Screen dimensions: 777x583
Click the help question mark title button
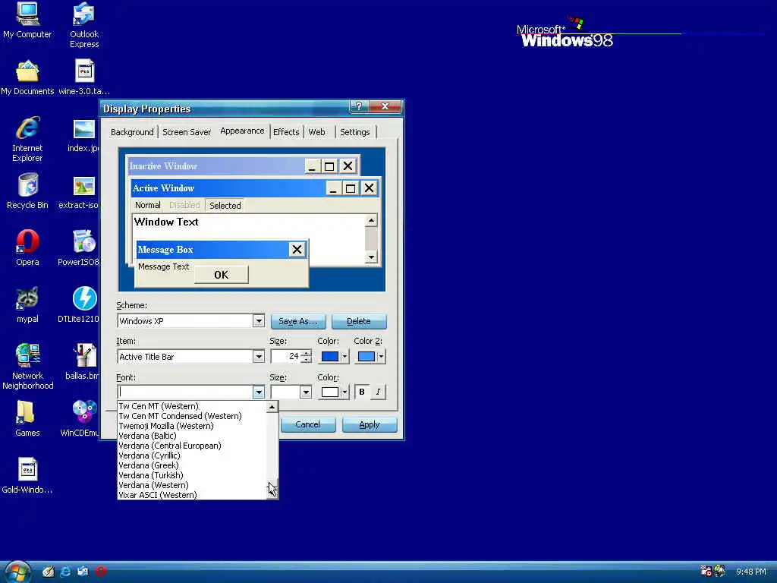point(359,106)
